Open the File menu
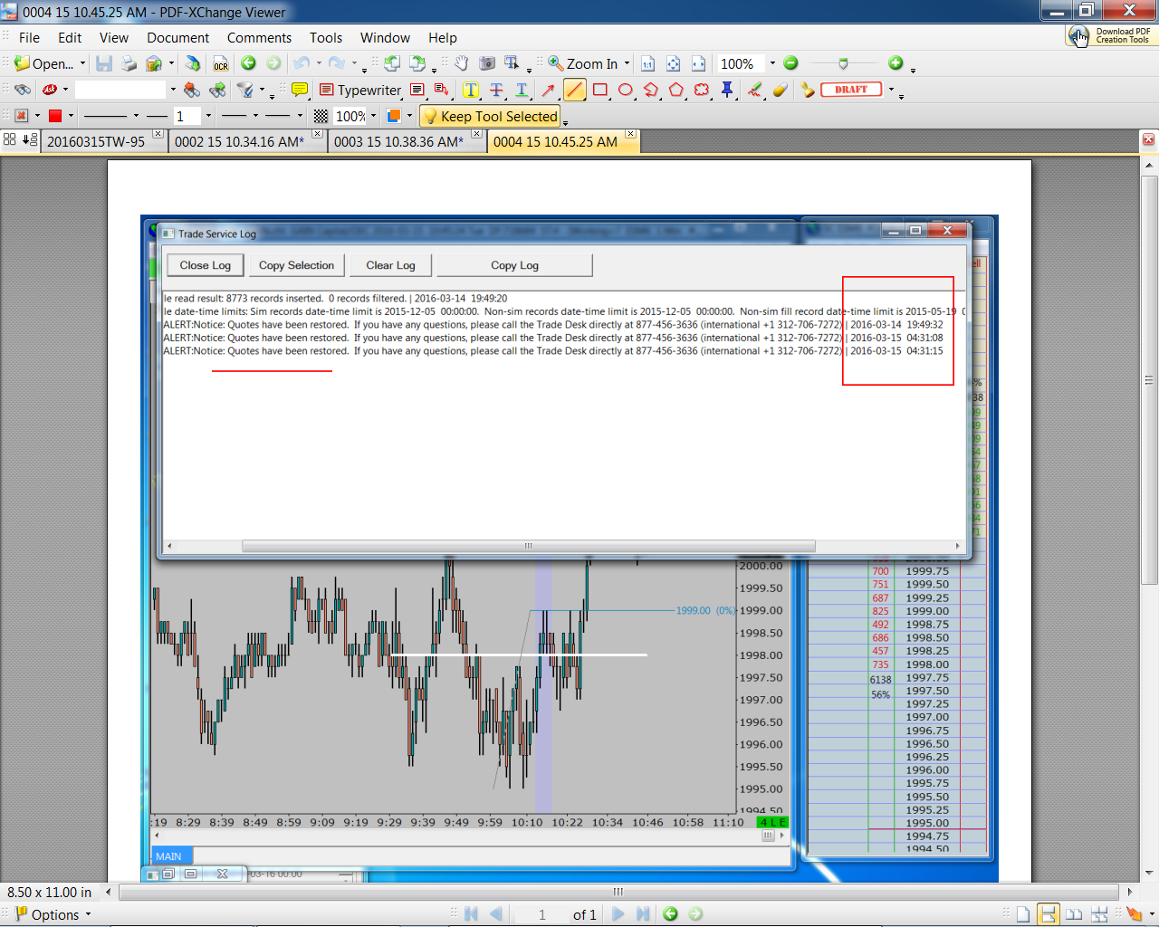 click(29, 38)
